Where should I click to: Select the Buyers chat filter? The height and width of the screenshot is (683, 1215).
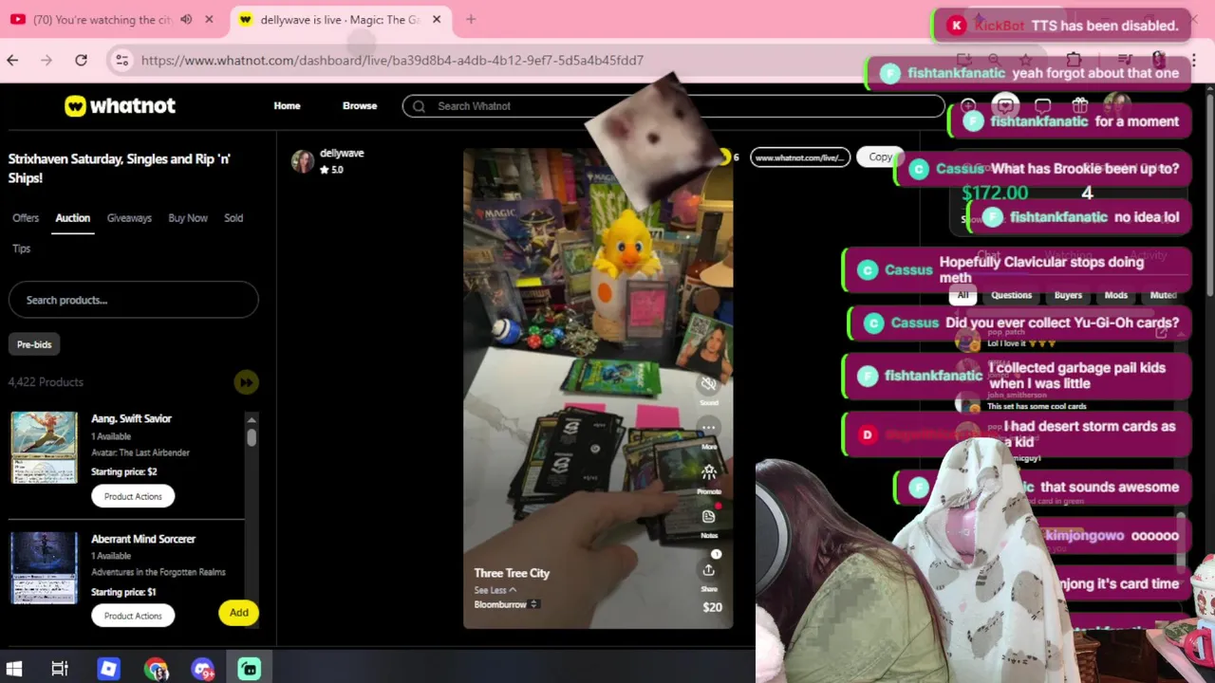1068,295
